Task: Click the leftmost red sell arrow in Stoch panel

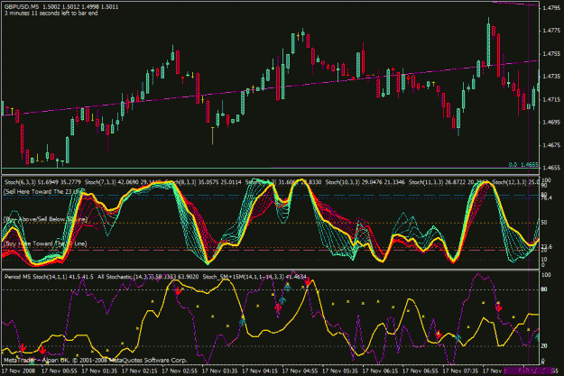Action: point(23,348)
